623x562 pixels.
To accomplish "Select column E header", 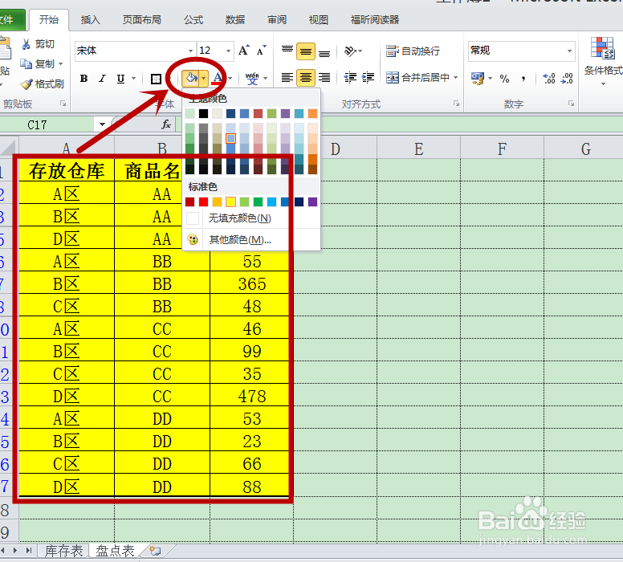I will coord(419,148).
